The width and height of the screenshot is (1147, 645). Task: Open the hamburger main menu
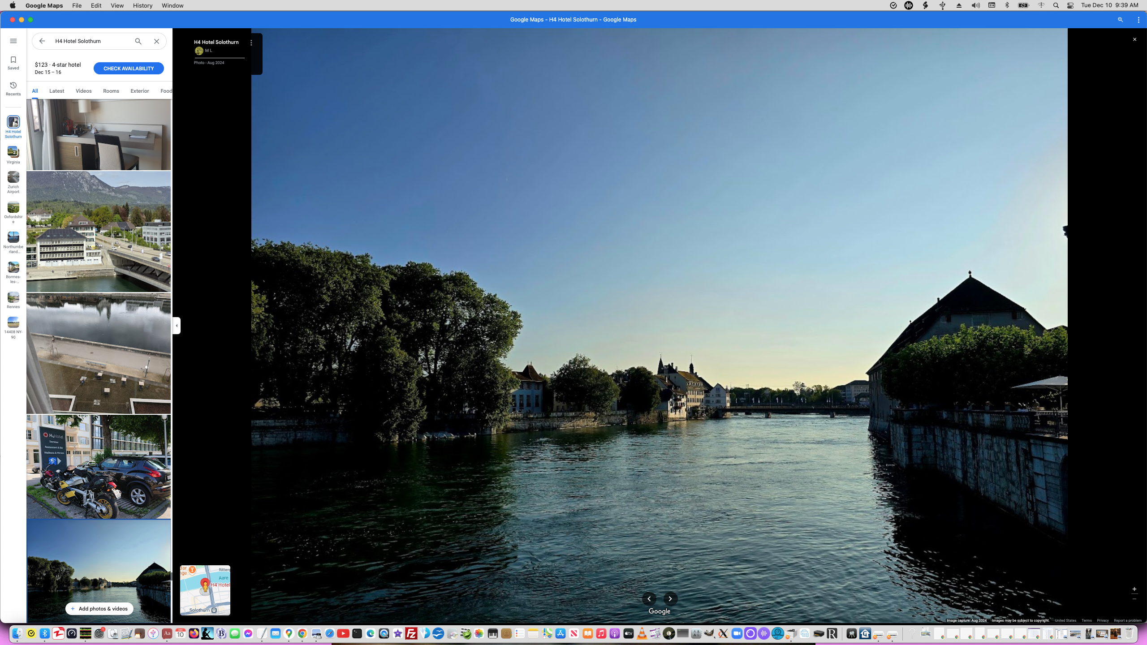tap(13, 41)
